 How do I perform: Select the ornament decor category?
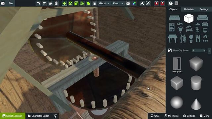coord(180,24)
